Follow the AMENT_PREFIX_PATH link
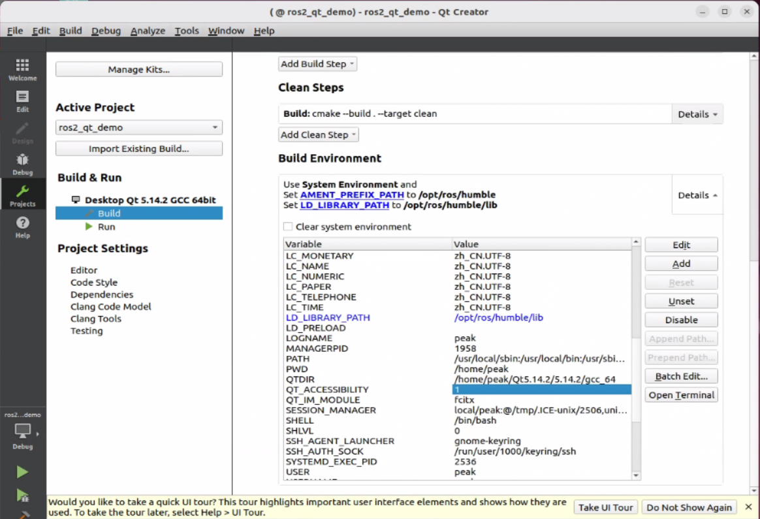This screenshot has width=760, height=519. click(352, 195)
